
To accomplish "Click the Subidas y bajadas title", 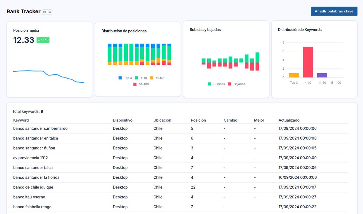I will pos(205,30).
